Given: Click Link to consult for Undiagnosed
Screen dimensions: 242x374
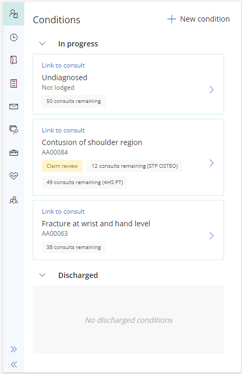Looking at the screenshot, I should click(63, 65).
